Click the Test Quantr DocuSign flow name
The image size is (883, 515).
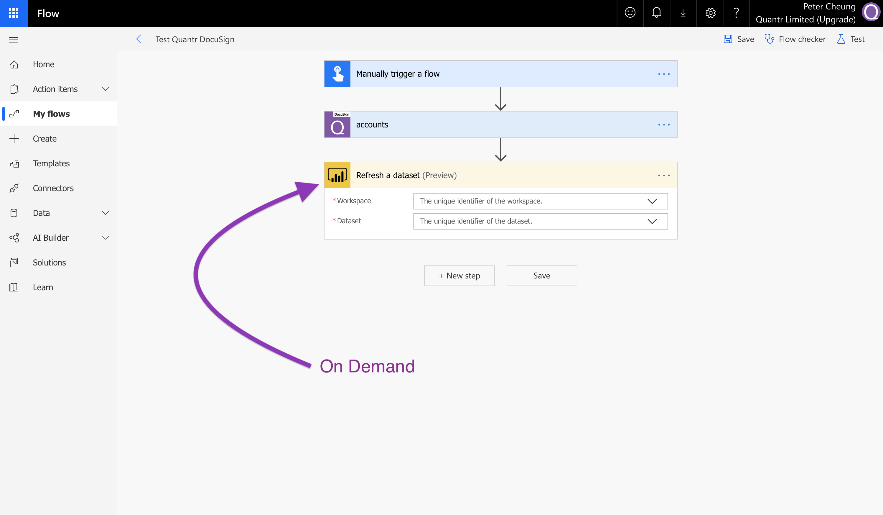pyautogui.click(x=195, y=39)
